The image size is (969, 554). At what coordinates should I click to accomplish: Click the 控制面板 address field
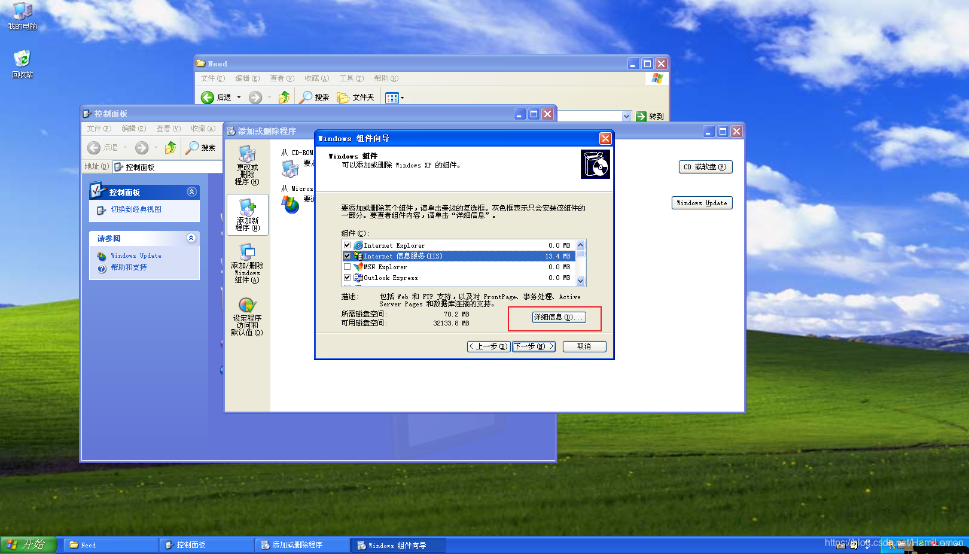167,167
